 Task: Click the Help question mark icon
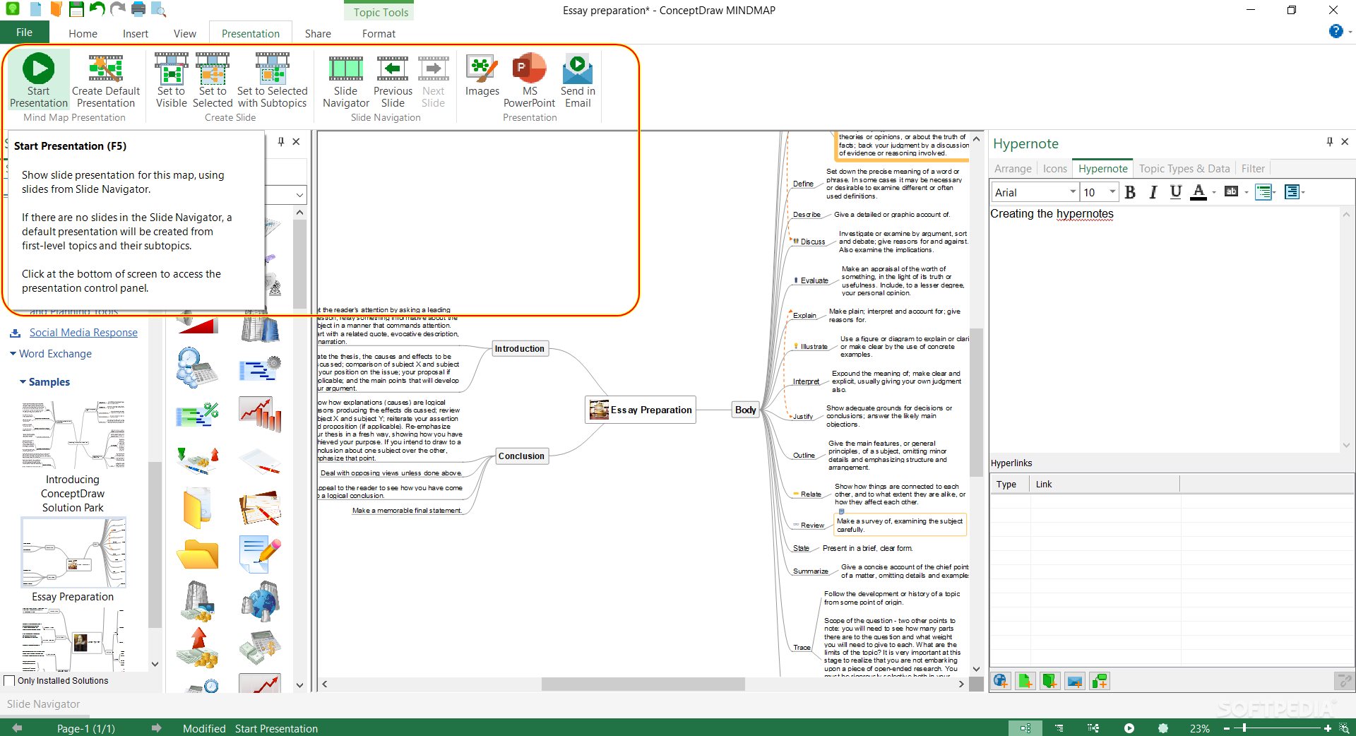click(1336, 31)
